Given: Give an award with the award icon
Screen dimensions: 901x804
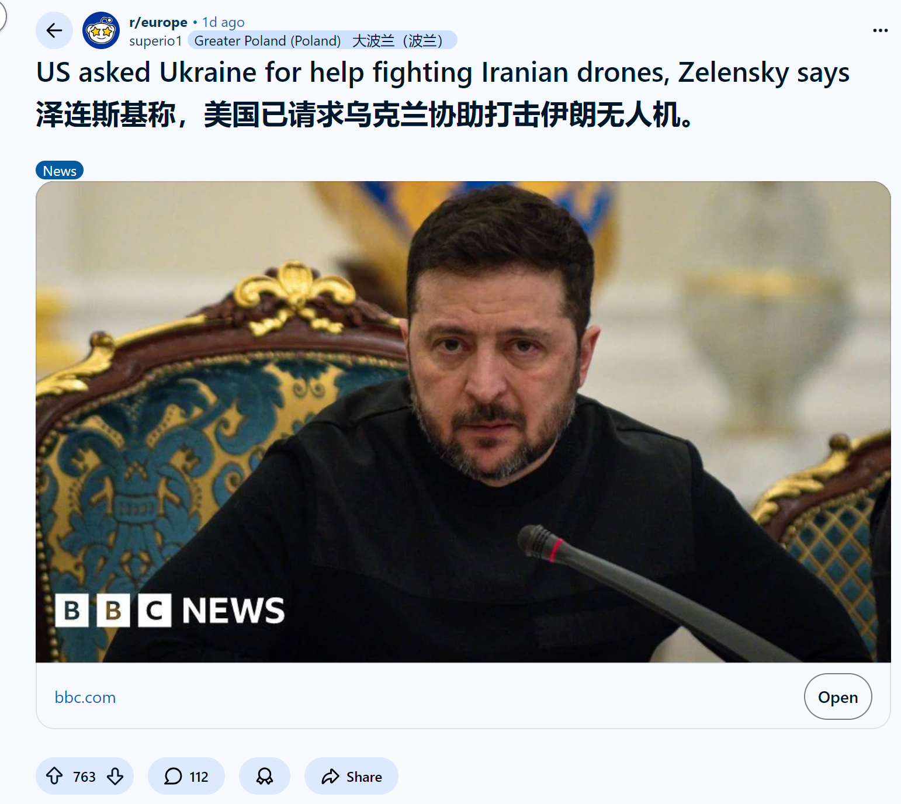Looking at the screenshot, I should tap(265, 776).
